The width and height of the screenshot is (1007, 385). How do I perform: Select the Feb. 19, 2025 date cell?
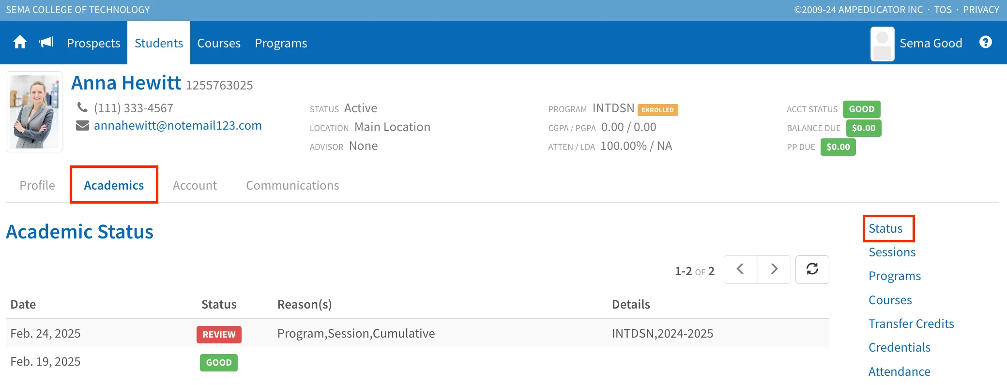[46, 361]
